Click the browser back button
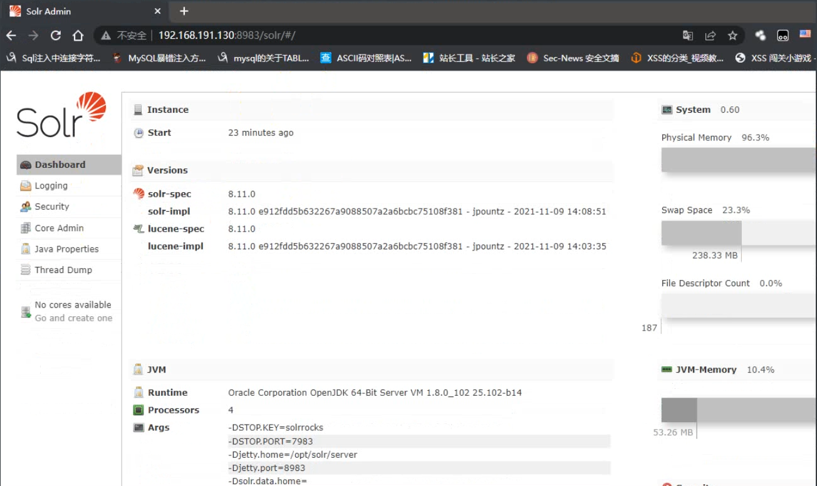This screenshot has width=817, height=486. [11, 36]
